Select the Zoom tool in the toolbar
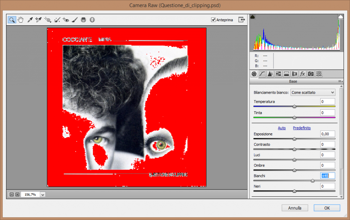The width and height of the screenshot is (350, 220). [12, 20]
